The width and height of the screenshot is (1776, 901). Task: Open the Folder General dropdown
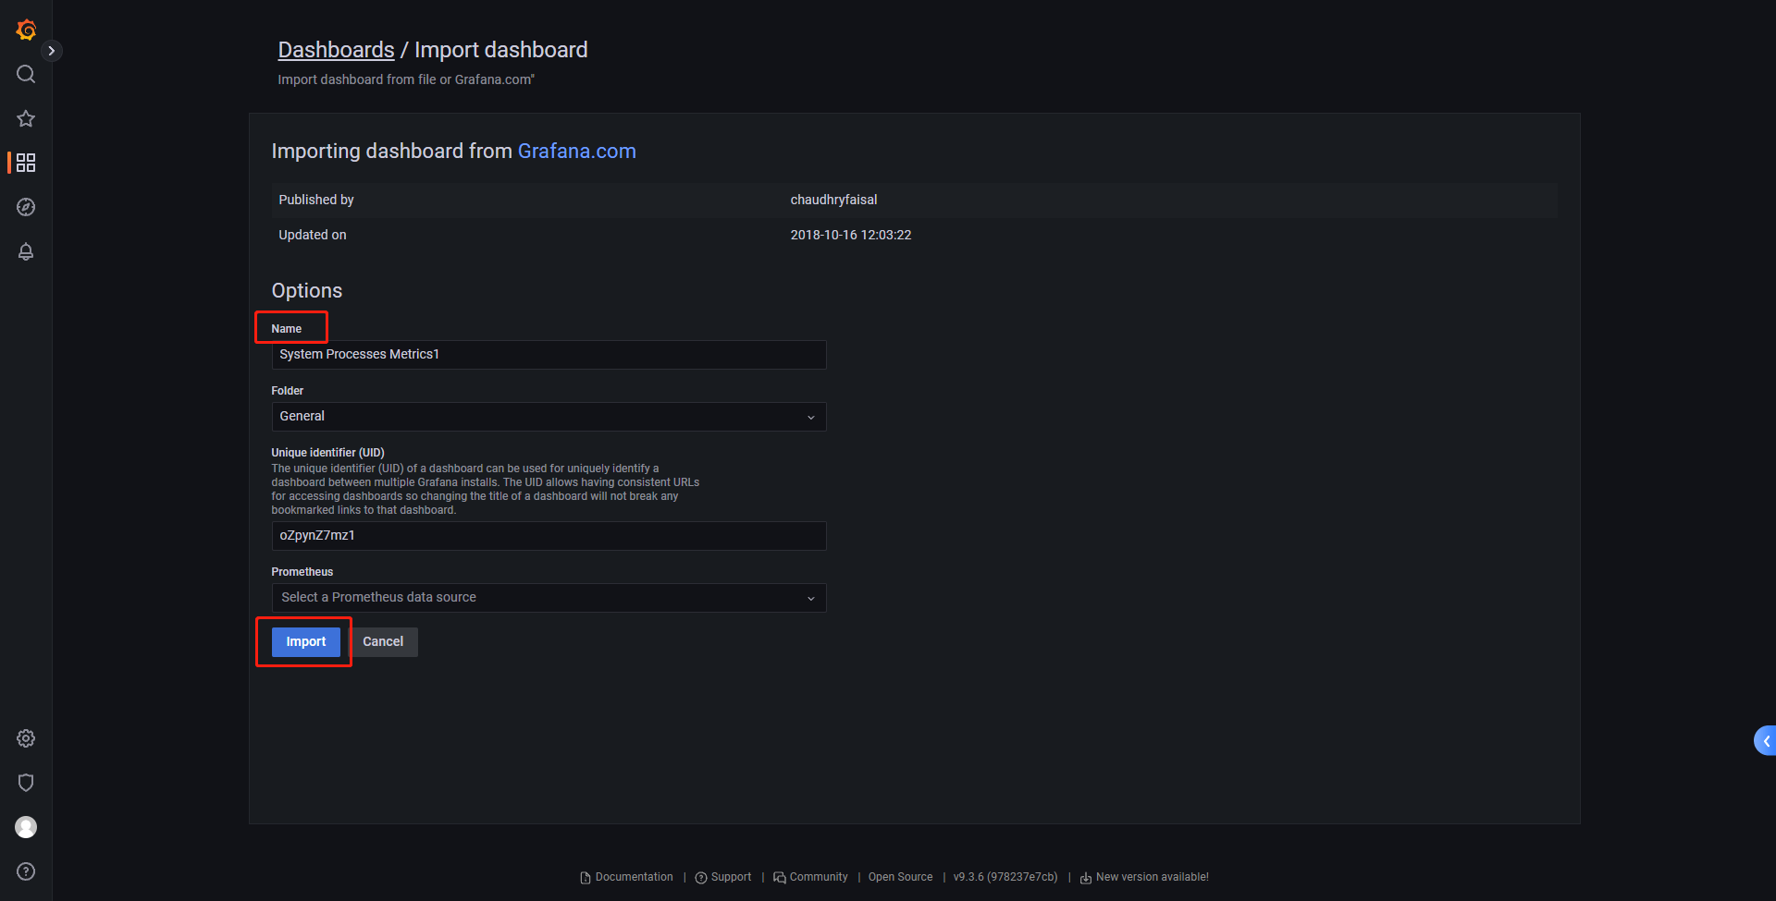coord(549,417)
